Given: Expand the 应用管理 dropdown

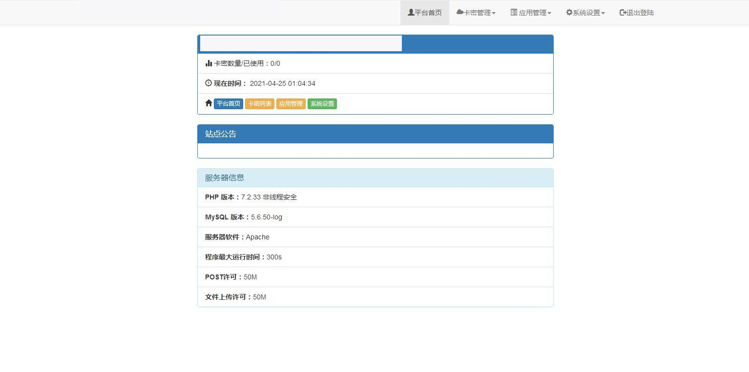Looking at the screenshot, I should click(531, 12).
